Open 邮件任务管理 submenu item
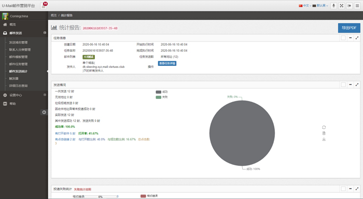This screenshot has height=199, width=363. point(18,64)
